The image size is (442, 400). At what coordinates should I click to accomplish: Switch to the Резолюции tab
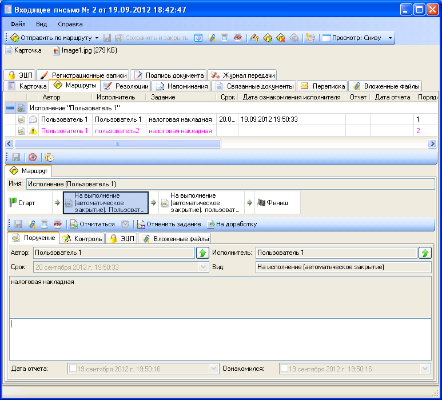(126, 86)
